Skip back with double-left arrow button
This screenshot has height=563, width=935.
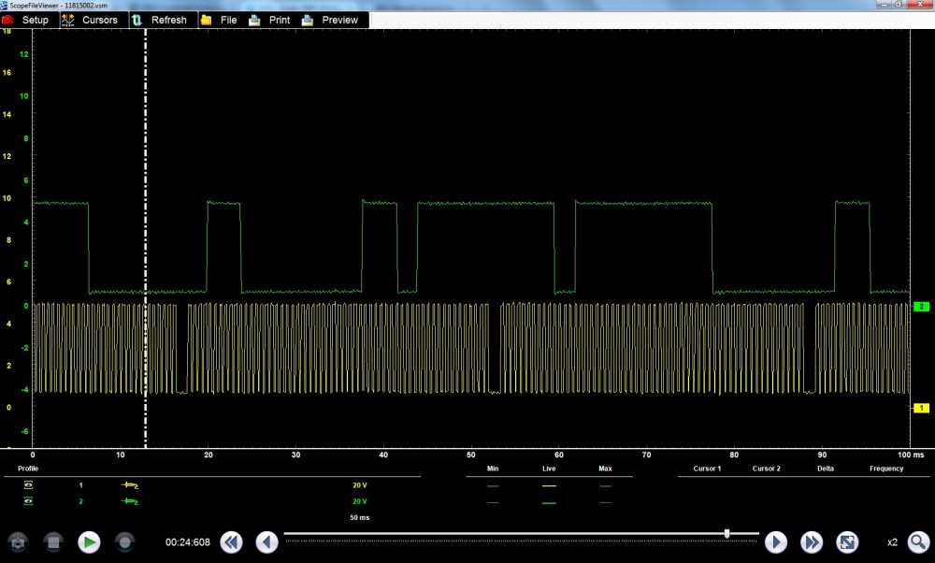(x=231, y=541)
